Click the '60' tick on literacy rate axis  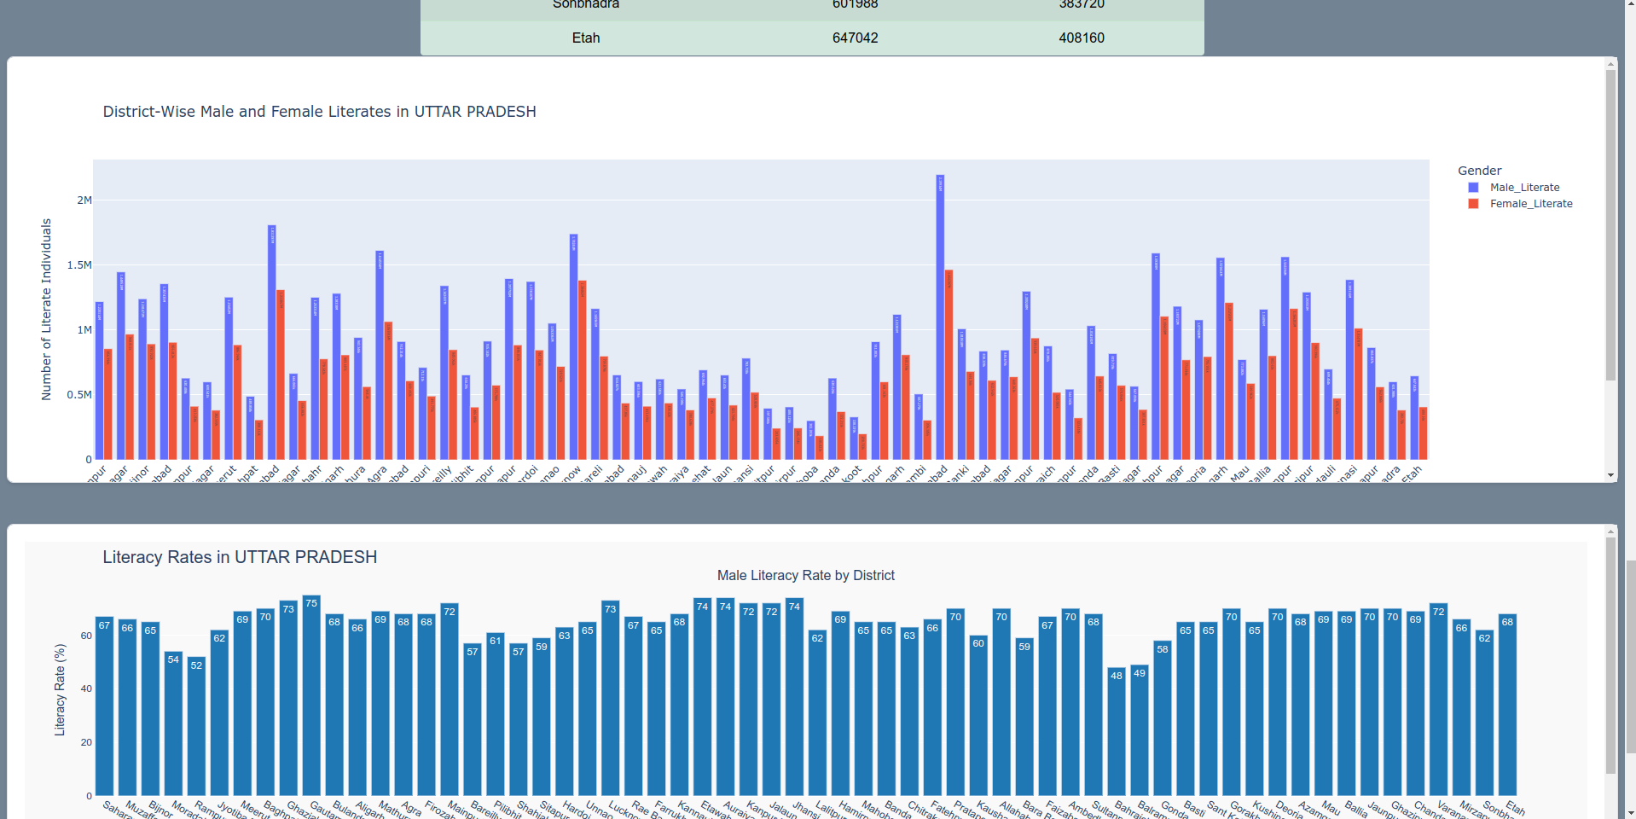tap(86, 636)
